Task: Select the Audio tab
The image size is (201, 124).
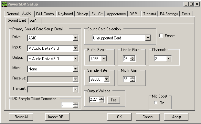Action: click(27, 13)
